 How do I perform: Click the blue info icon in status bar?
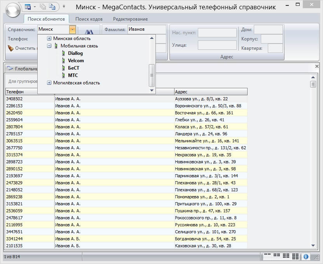click(306, 257)
